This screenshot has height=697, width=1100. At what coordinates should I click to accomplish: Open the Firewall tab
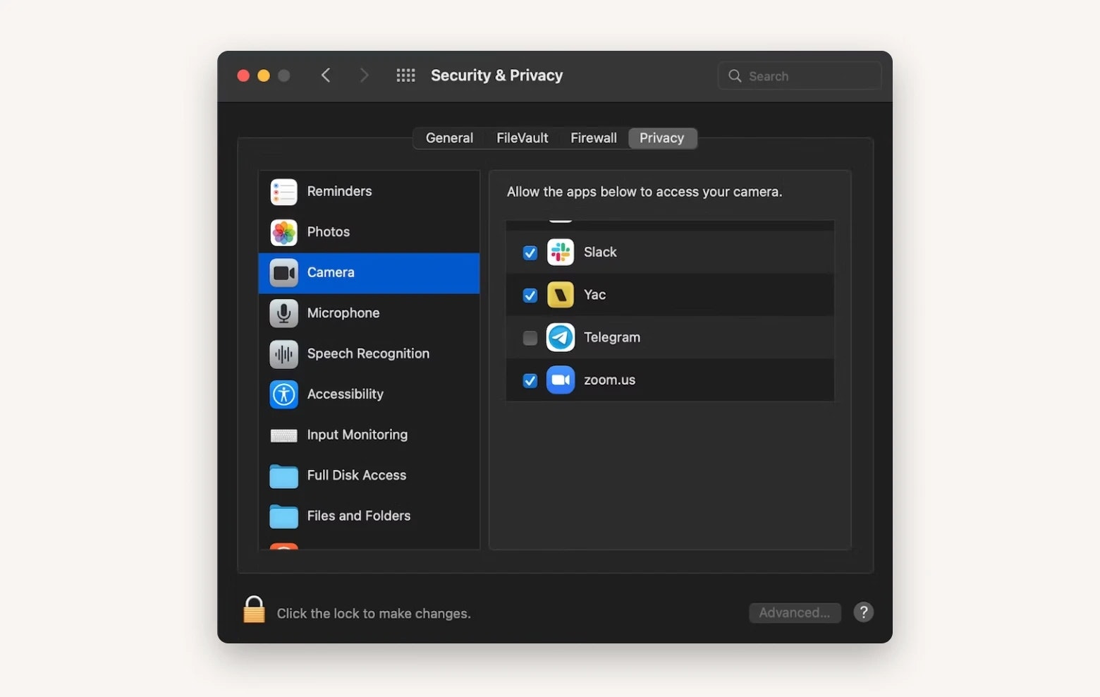coord(594,138)
